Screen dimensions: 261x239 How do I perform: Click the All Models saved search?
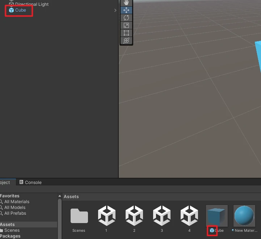14,207
